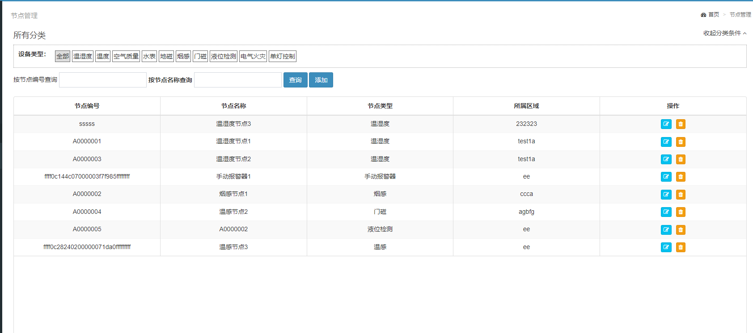Go to 首页 breadcrumb link
Image resolution: width=753 pixels, height=333 pixels.
[714, 15]
